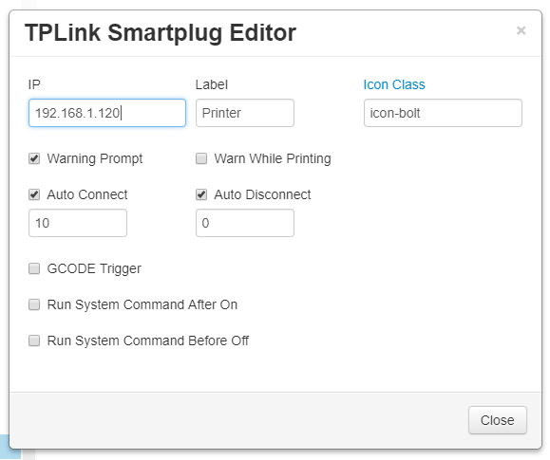
Task: Click the icon-bolt text field
Action: click(443, 113)
